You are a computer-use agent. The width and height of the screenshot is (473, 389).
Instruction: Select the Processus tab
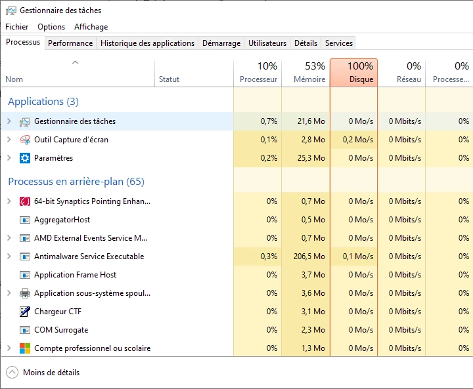(23, 42)
